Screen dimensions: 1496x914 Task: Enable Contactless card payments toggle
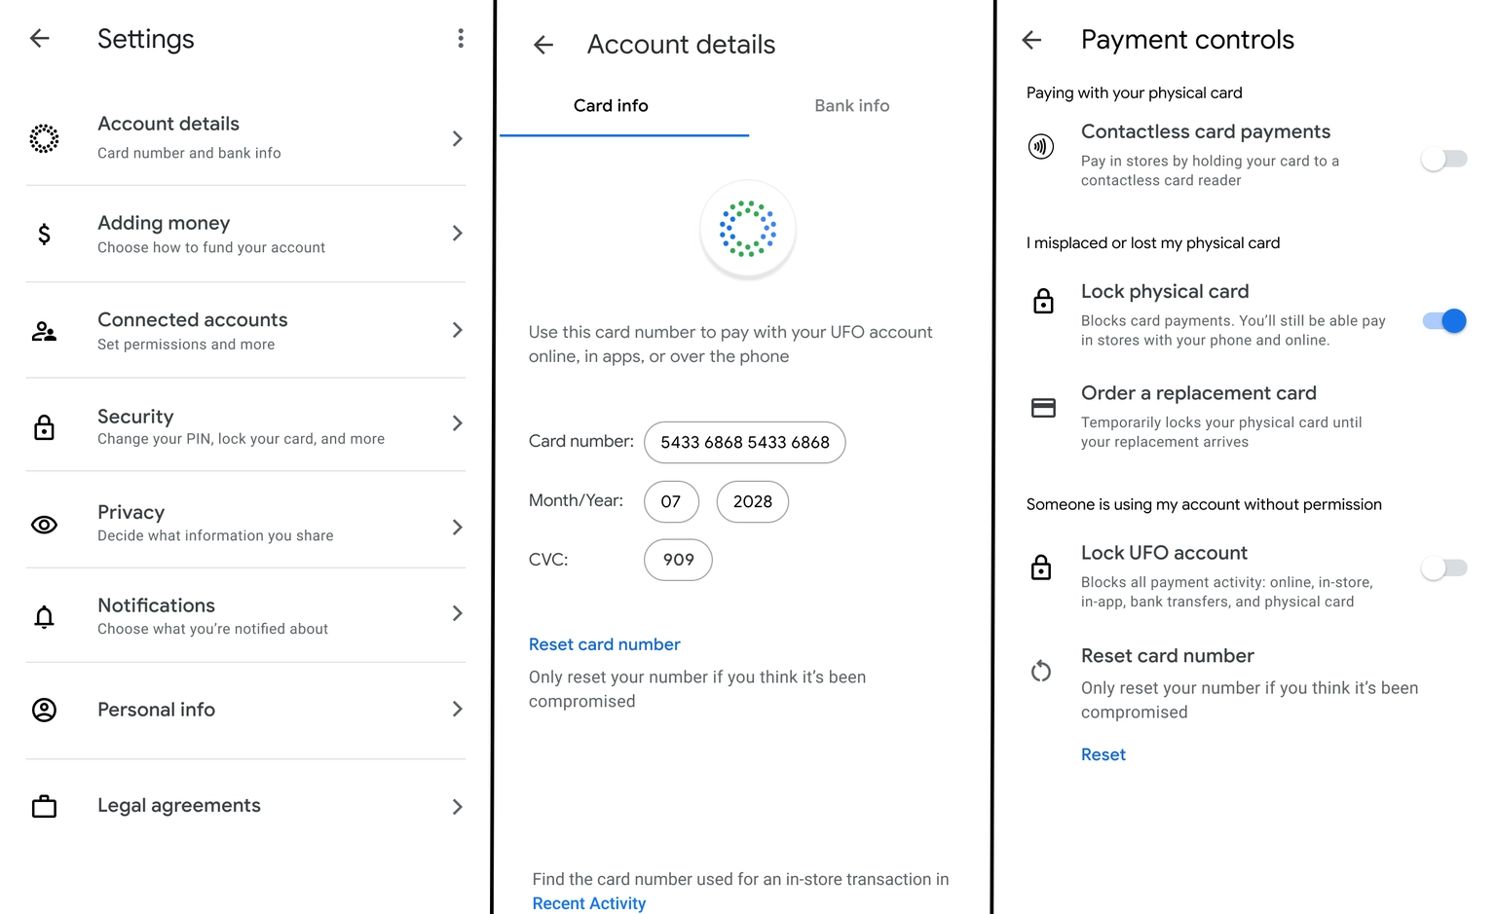coord(1443,159)
